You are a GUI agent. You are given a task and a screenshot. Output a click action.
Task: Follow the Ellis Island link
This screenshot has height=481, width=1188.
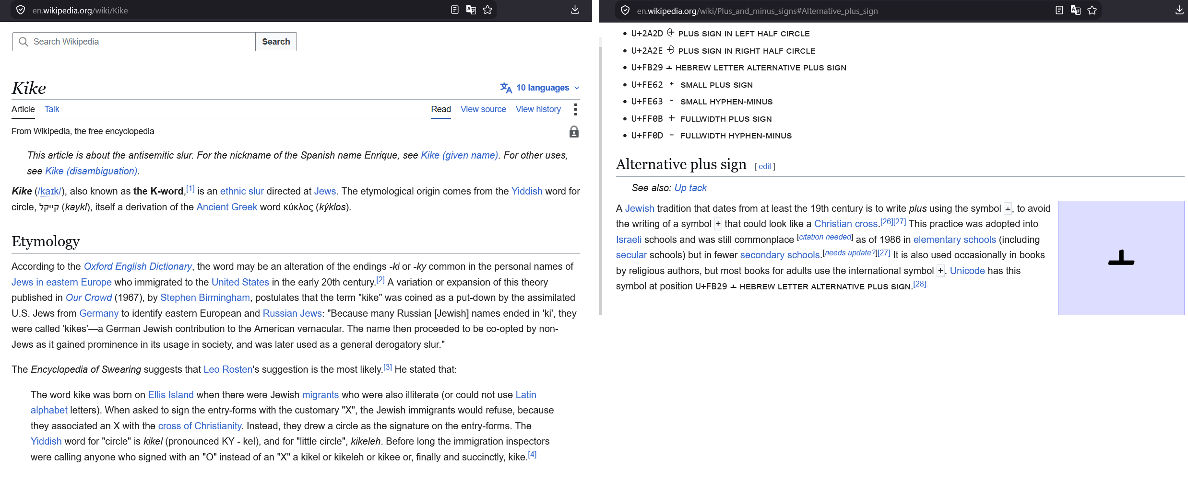click(x=171, y=395)
